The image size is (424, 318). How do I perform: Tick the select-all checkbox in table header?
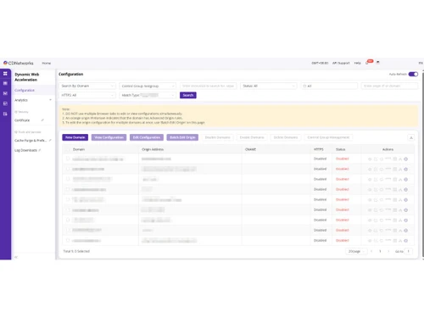pos(68,149)
